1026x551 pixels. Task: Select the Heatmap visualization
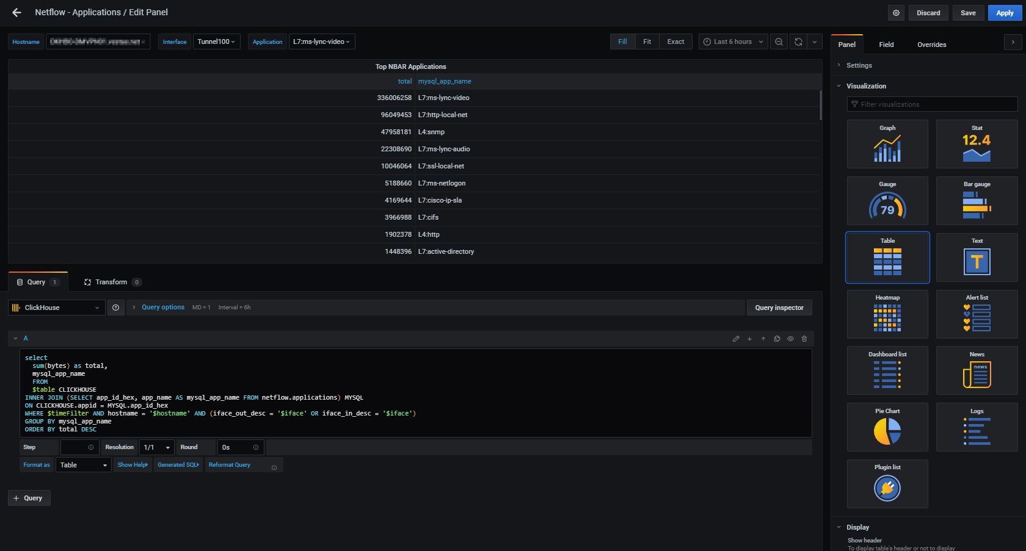887,314
